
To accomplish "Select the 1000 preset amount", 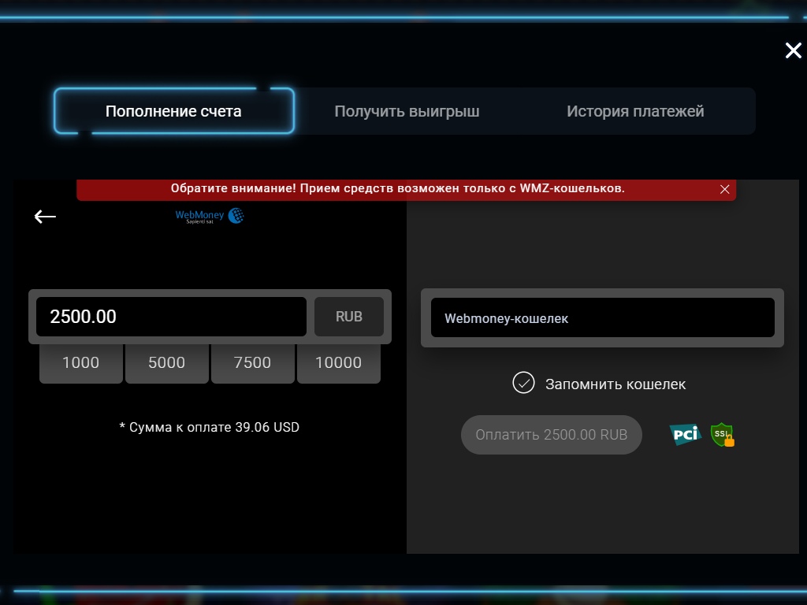I will coord(80,363).
